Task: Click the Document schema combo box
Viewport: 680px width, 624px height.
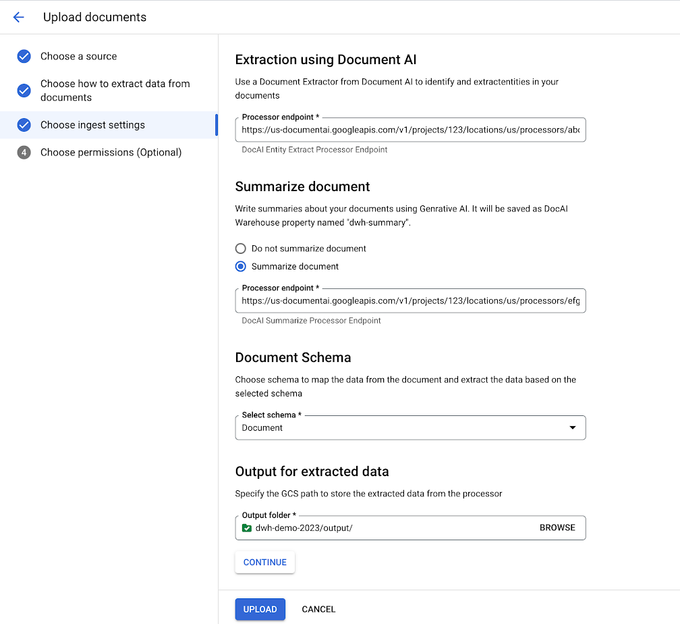Action: pos(405,427)
